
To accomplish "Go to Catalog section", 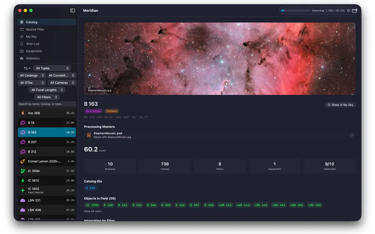I will click(x=47, y=22).
